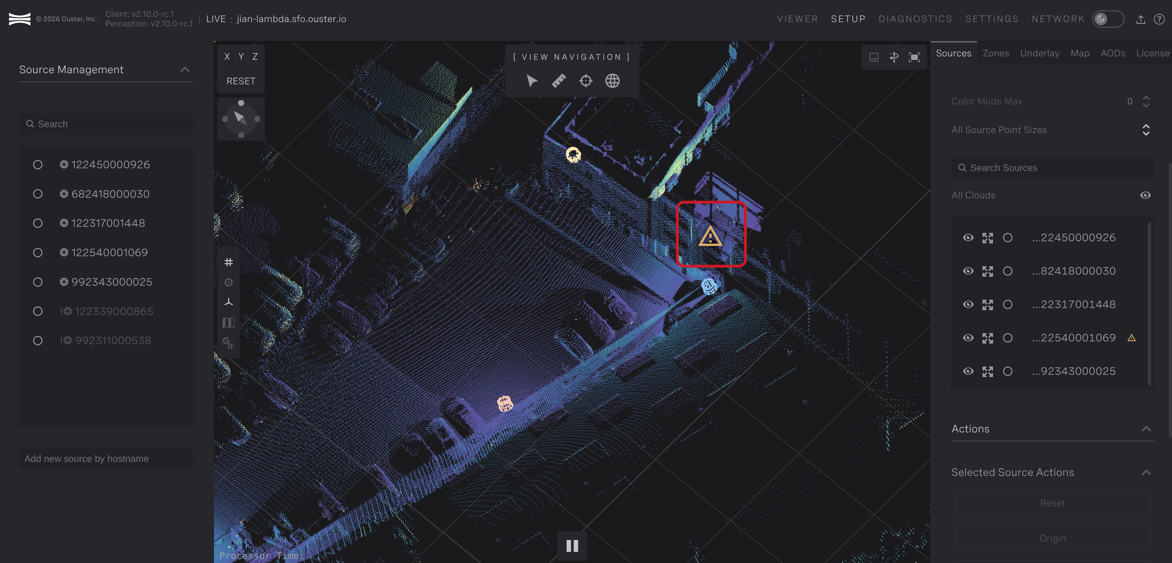1172x563 pixels.
Task: Click the focus icon for ...92343000025
Action: [x=988, y=371]
